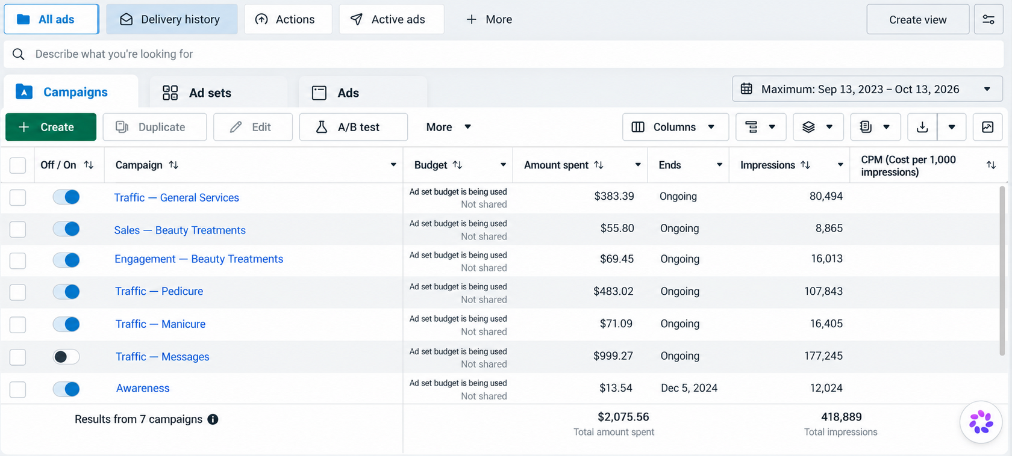The height and width of the screenshot is (456, 1012).
Task: Sort by Off / On column arrows
Action: coord(89,165)
